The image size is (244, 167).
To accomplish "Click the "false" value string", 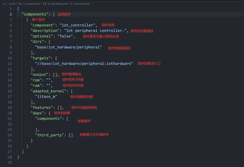I will pyautogui.click(x=65, y=36).
